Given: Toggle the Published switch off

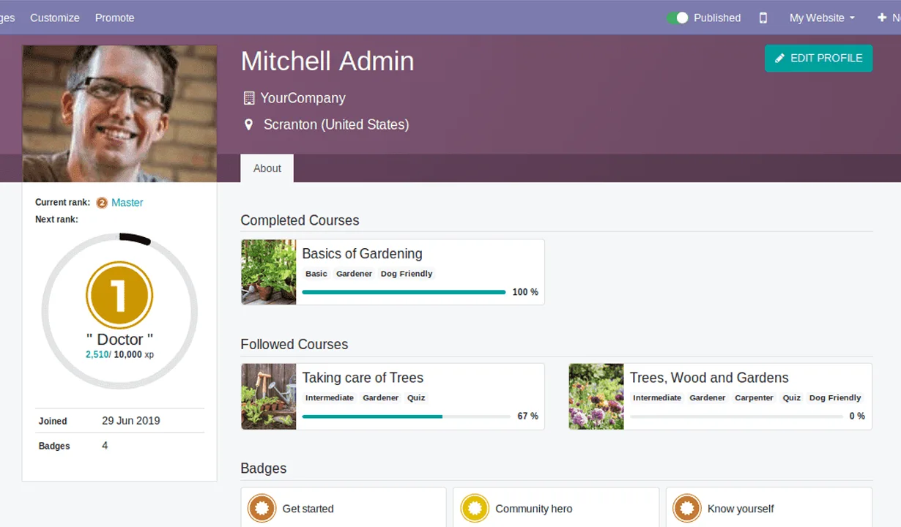Looking at the screenshot, I should [x=678, y=18].
